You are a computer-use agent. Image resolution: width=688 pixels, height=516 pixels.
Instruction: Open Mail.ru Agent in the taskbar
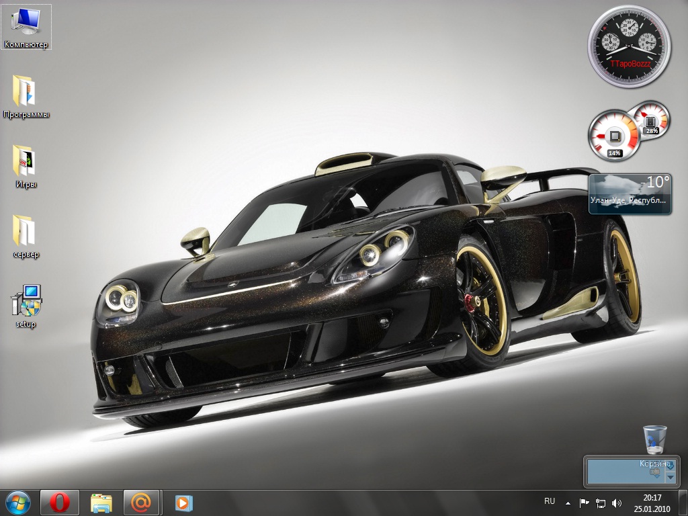point(142,502)
